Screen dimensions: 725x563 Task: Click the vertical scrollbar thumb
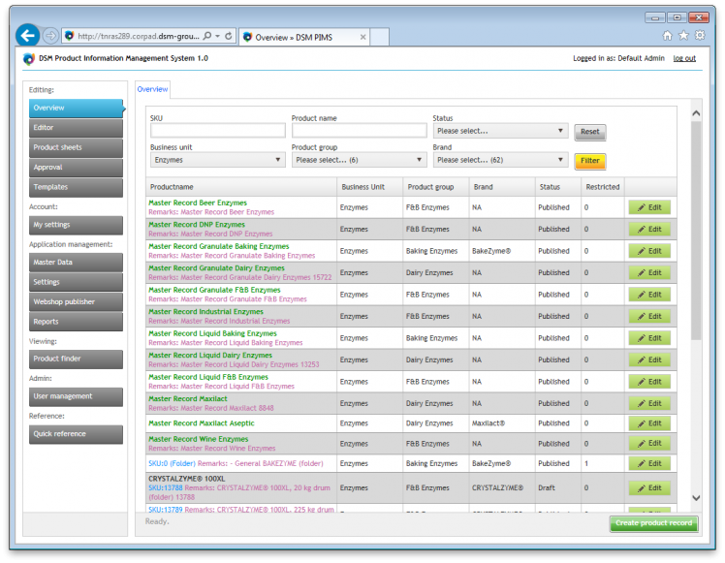click(696, 232)
